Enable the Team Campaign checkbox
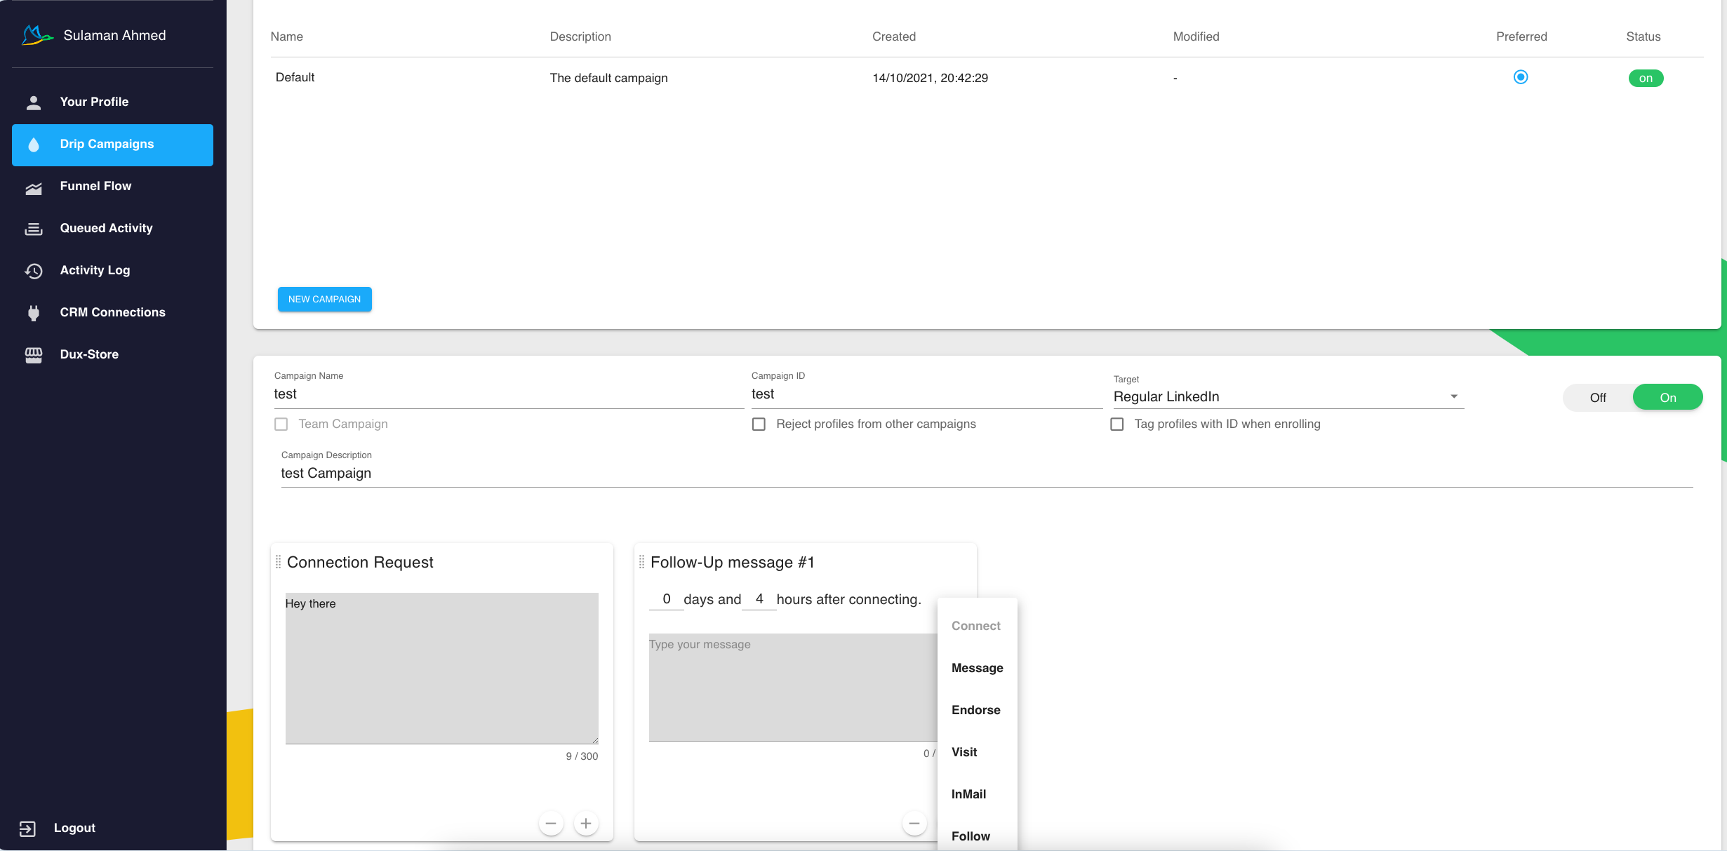The image size is (1727, 851). click(x=281, y=424)
